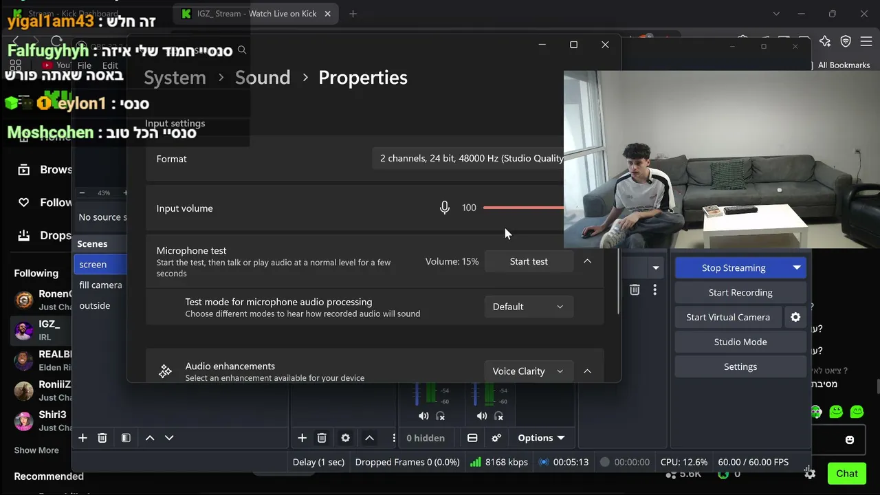880x495 pixels.
Task: Click Start Virtual Camera button
Action: tap(728, 317)
